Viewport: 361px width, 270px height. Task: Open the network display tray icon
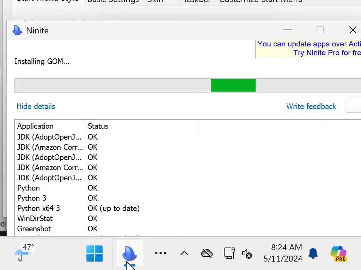pyautogui.click(x=229, y=253)
